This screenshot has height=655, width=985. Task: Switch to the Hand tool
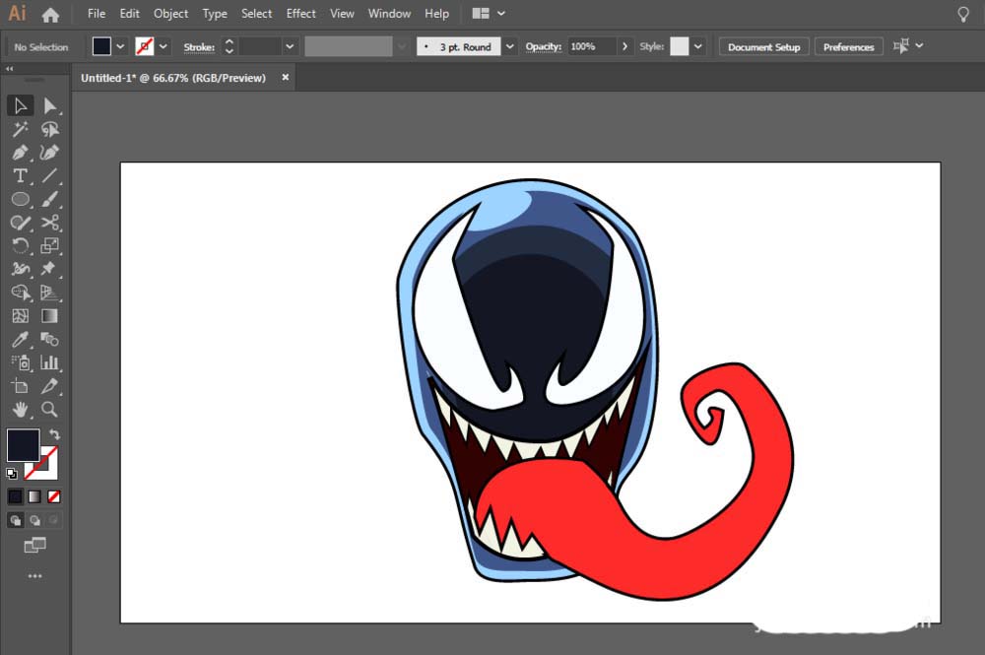[20, 410]
